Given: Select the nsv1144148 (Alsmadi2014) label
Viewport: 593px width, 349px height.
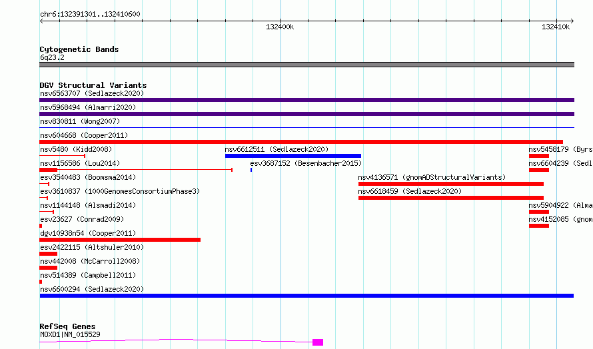Looking at the screenshot, I should pos(88,205).
